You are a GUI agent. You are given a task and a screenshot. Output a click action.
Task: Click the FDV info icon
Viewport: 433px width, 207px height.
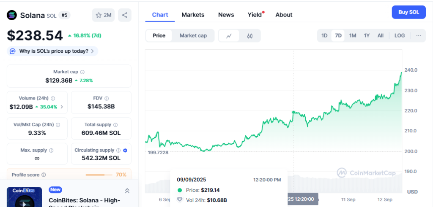pos(107,98)
